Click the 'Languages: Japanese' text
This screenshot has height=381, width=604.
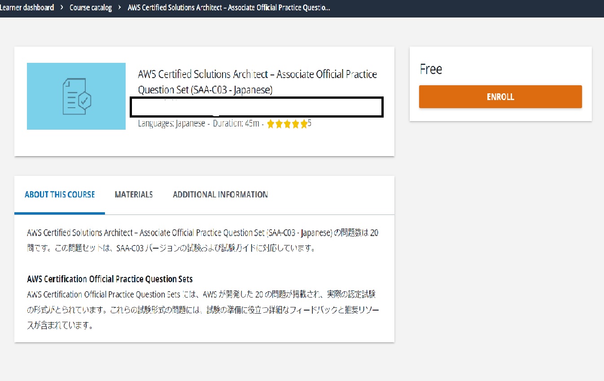coord(171,123)
